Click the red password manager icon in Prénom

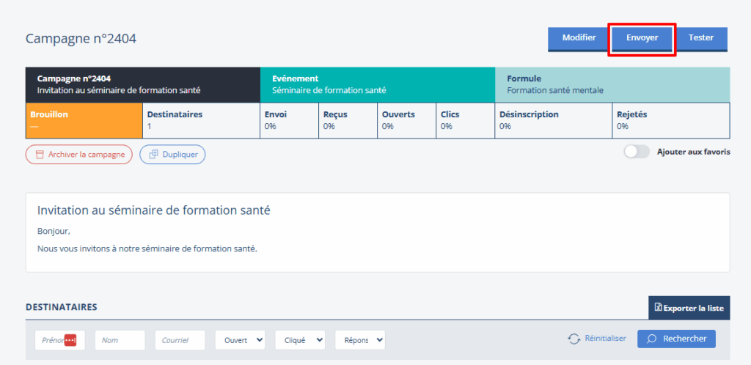pos(70,340)
